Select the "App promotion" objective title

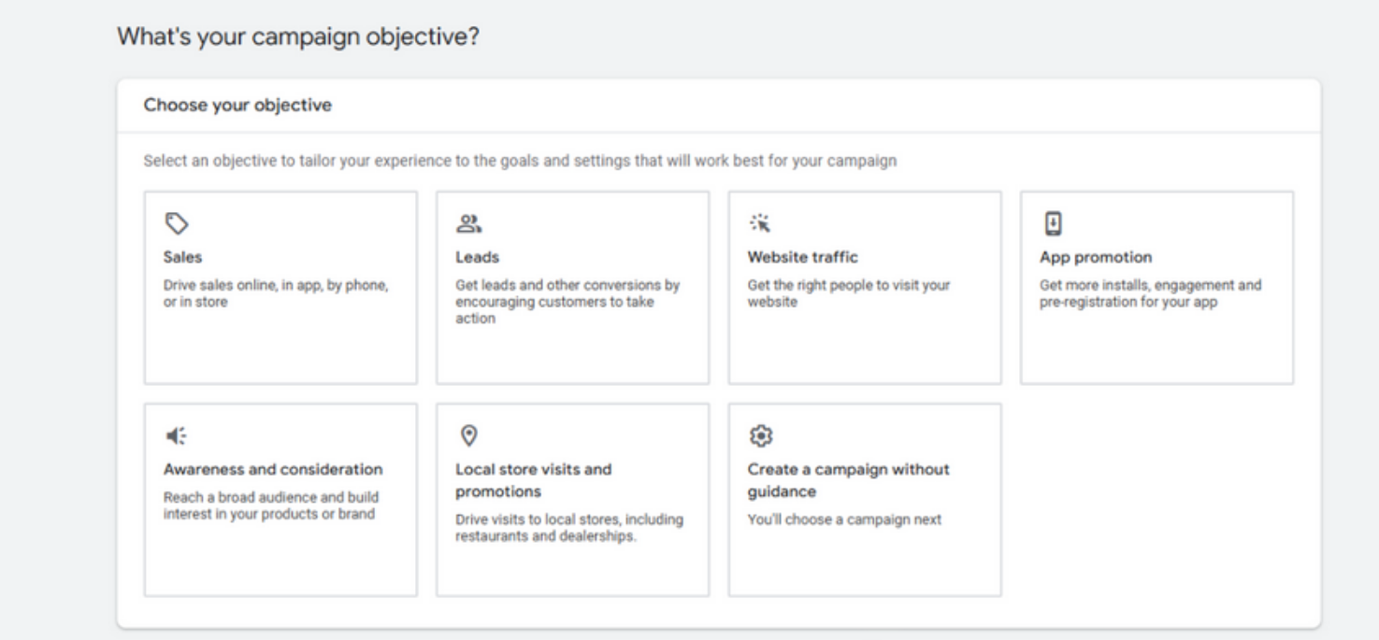click(1096, 257)
